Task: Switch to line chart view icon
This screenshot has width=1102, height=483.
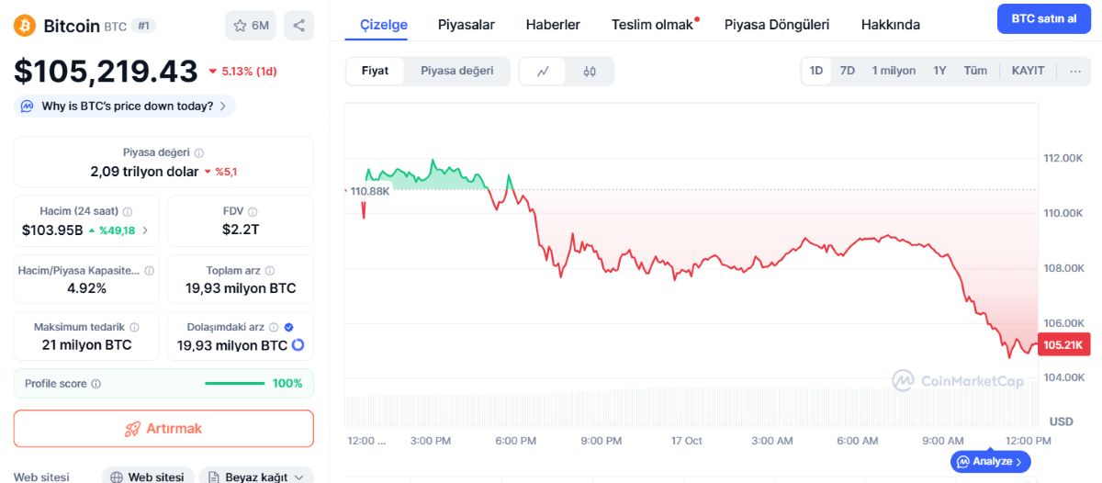Action: click(543, 71)
